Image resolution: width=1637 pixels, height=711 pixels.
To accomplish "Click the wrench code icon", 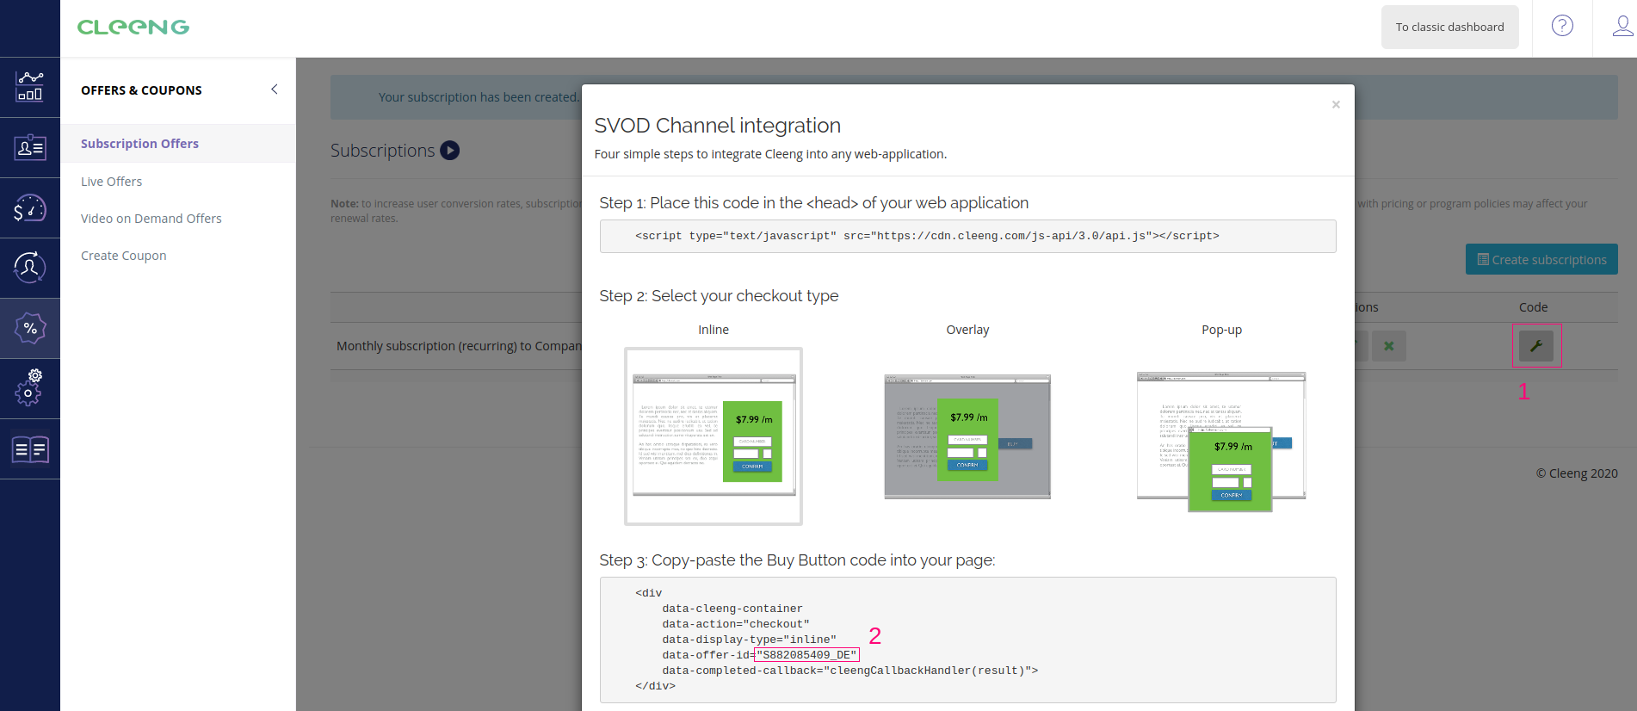I will click(1536, 346).
